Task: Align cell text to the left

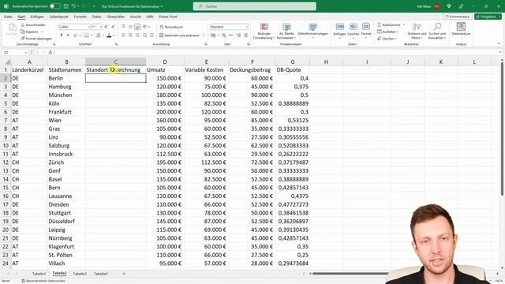Action: [124, 35]
